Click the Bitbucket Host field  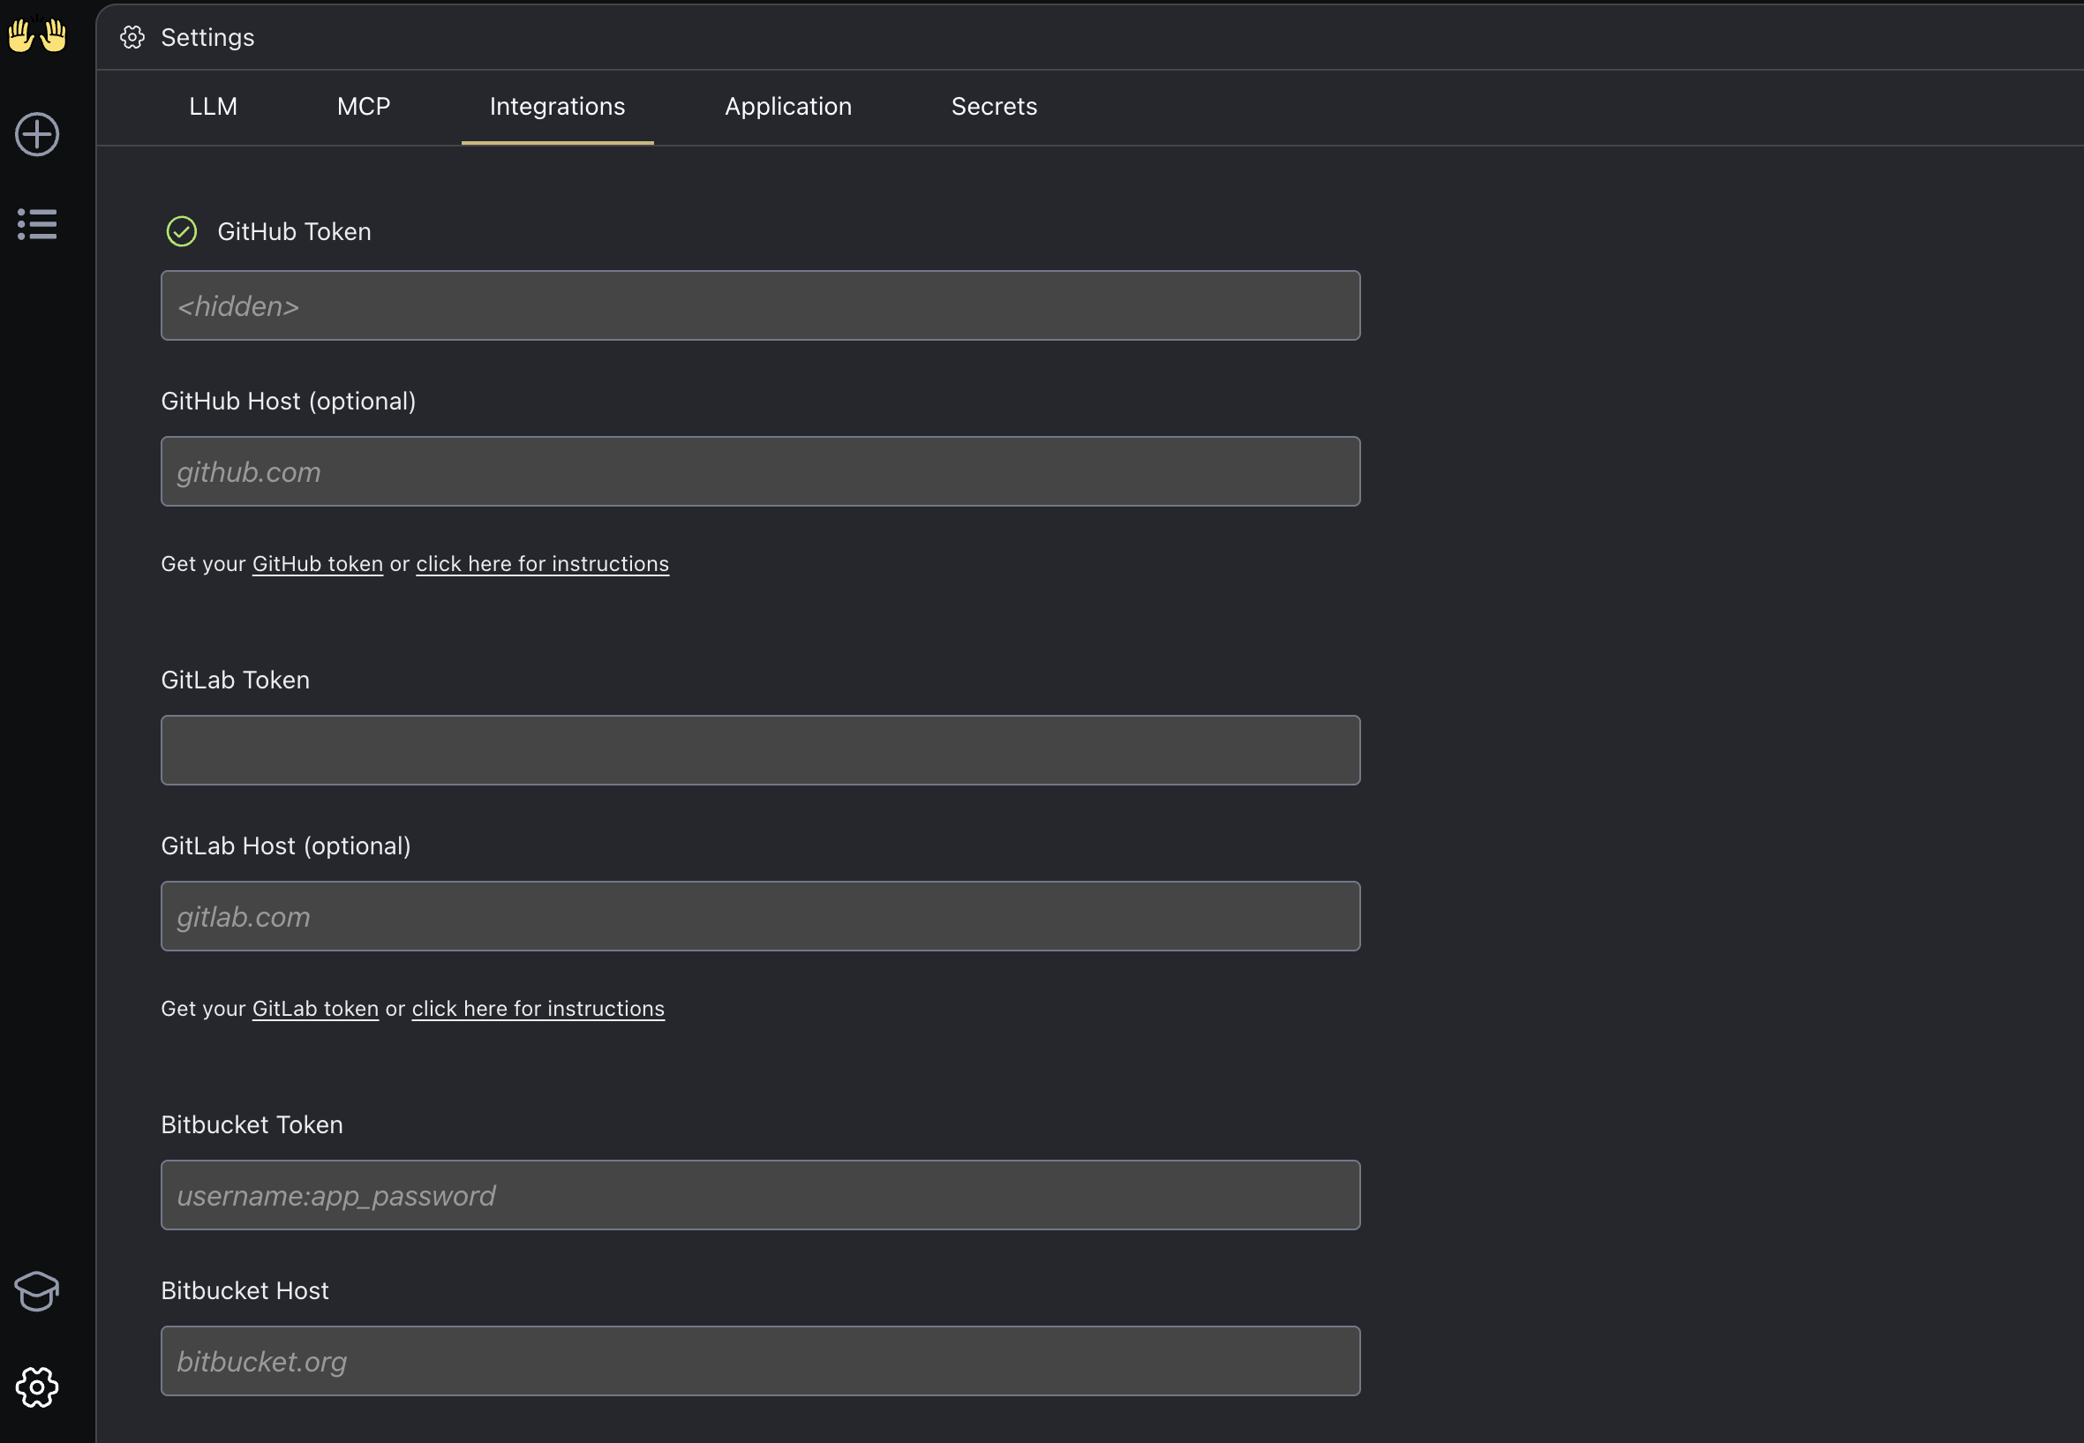pos(759,1360)
